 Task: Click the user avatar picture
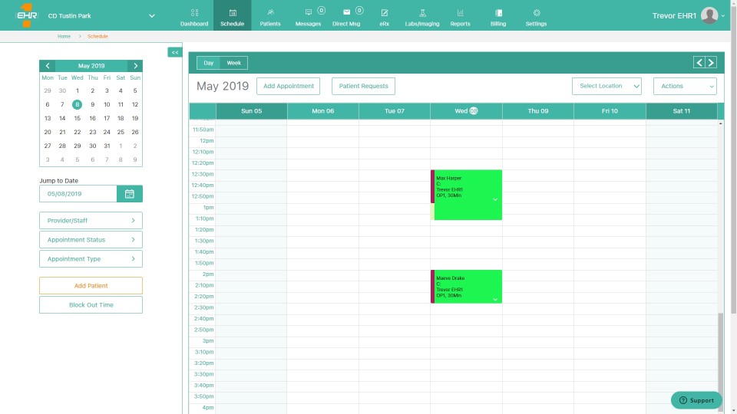(x=709, y=15)
